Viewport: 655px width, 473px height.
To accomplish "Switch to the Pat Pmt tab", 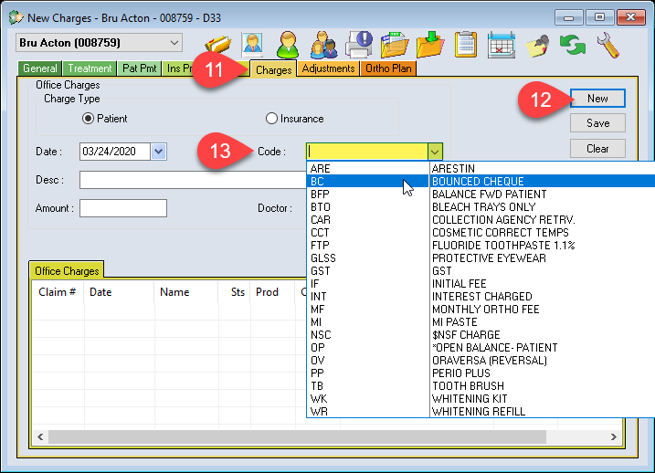I will (x=140, y=68).
